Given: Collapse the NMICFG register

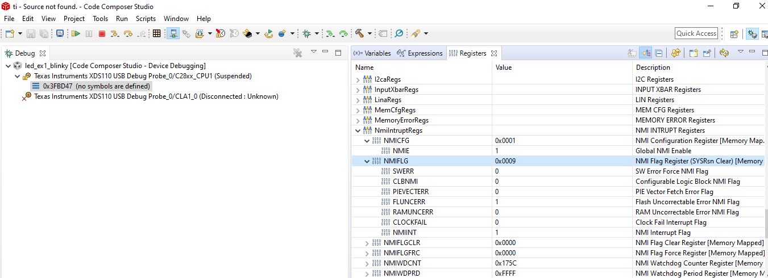Looking at the screenshot, I should [367, 141].
